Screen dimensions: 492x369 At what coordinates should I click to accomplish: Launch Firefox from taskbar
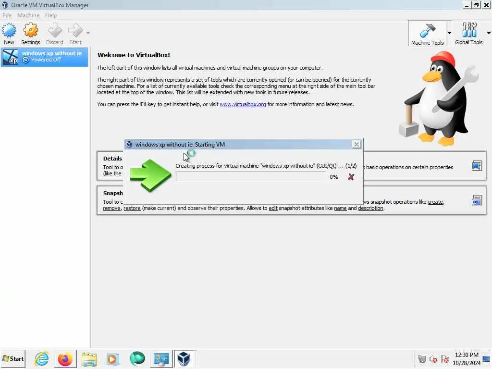(65, 358)
